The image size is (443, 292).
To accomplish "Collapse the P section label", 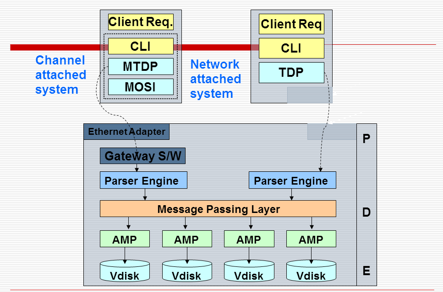I will click(x=366, y=138).
